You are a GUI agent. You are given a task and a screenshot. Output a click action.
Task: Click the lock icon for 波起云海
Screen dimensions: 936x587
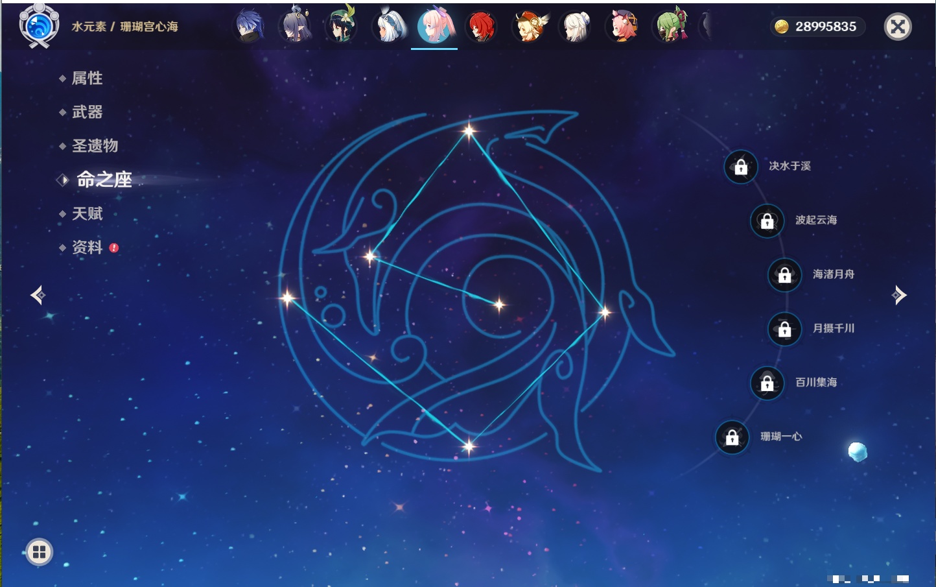(x=767, y=221)
